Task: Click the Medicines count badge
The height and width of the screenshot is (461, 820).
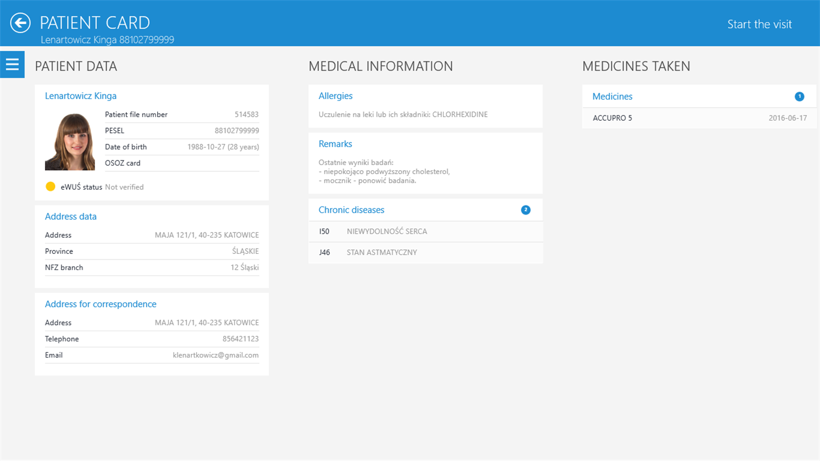Action: pos(799,97)
